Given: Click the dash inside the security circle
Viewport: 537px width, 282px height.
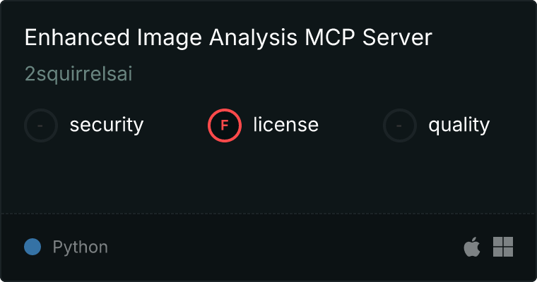Looking at the screenshot, I should pyautogui.click(x=40, y=125).
